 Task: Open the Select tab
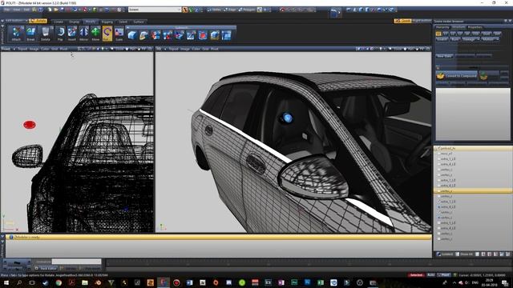pyautogui.click(x=123, y=22)
